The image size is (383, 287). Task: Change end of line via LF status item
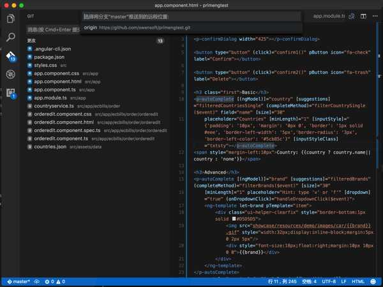click(343, 282)
